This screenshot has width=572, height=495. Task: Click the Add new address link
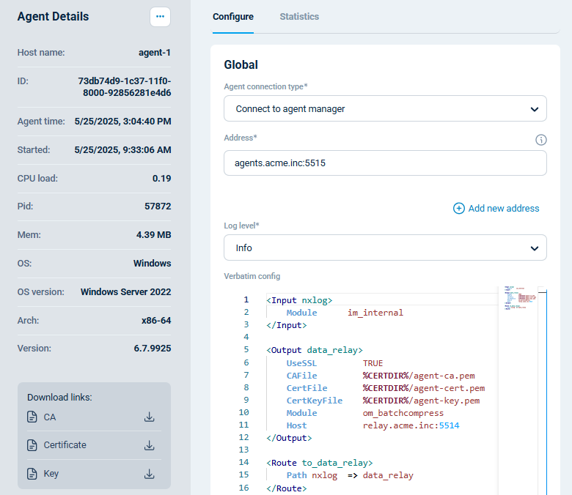(x=496, y=209)
